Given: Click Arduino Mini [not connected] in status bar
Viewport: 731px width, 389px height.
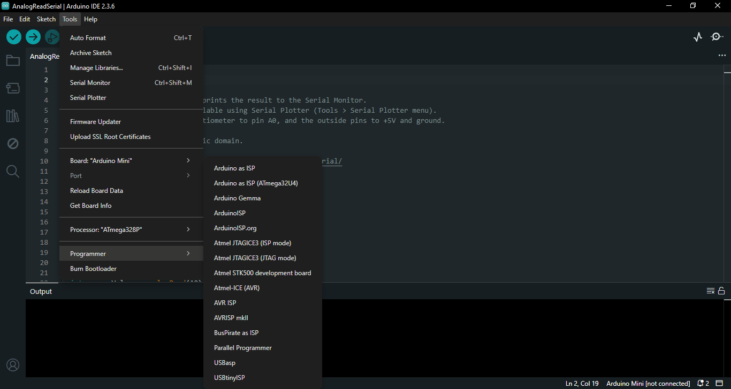Looking at the screenshot, I should (648, 384).
